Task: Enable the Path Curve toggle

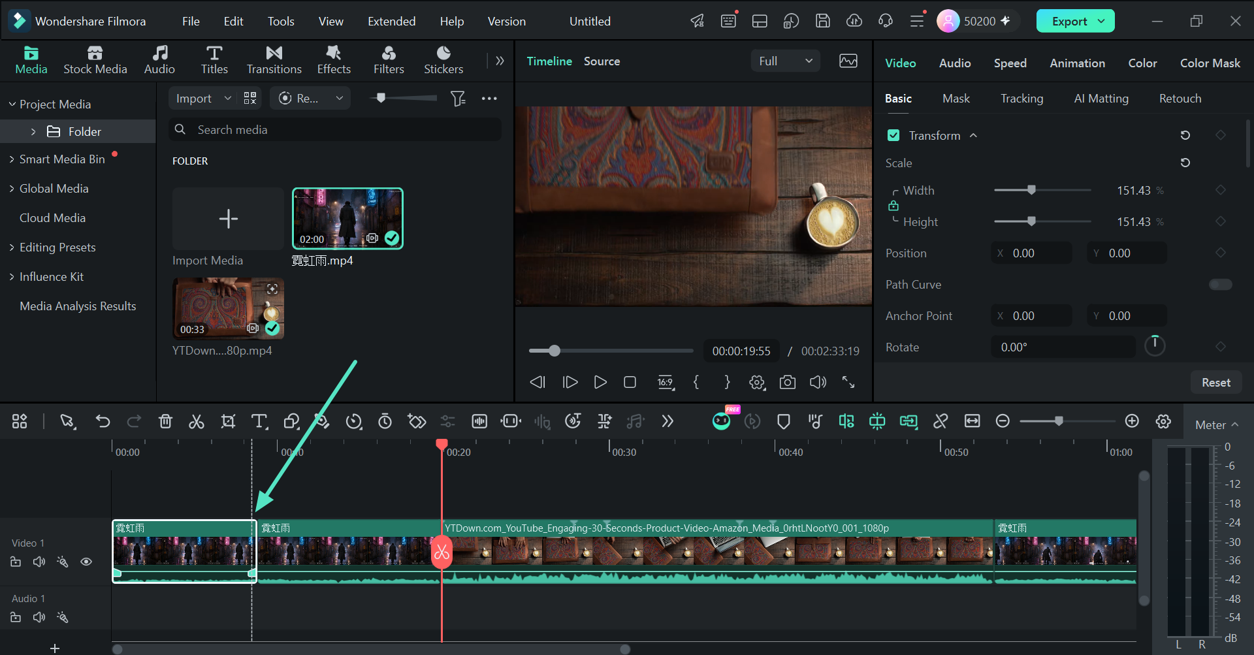Action: [1220, 285]
